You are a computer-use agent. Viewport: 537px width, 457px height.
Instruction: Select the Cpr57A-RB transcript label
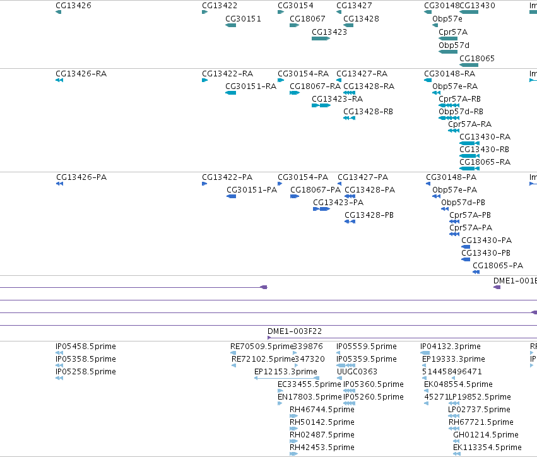[x=459, y=99]
